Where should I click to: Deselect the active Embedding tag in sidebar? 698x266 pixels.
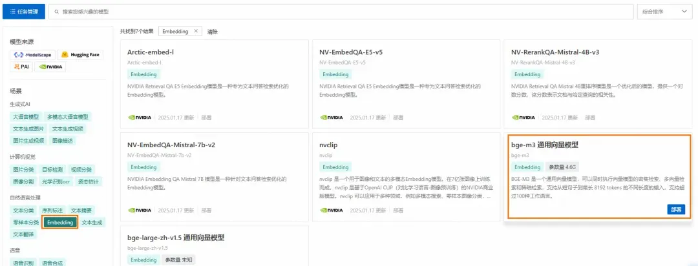(61, 222)
